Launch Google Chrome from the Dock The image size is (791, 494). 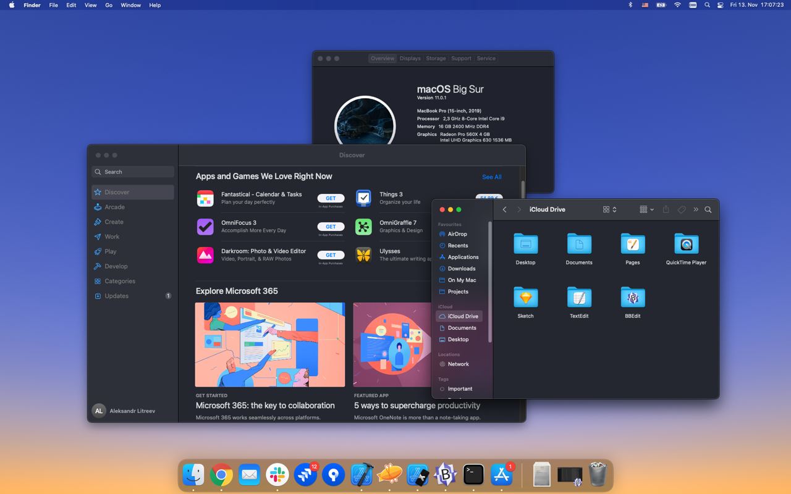point(221,474)
